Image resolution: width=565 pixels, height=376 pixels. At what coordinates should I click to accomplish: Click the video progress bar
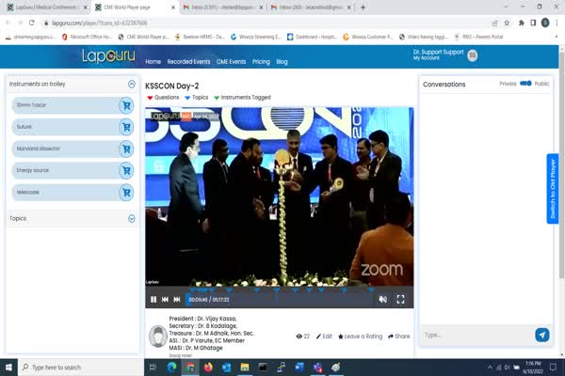click(280, 299)
